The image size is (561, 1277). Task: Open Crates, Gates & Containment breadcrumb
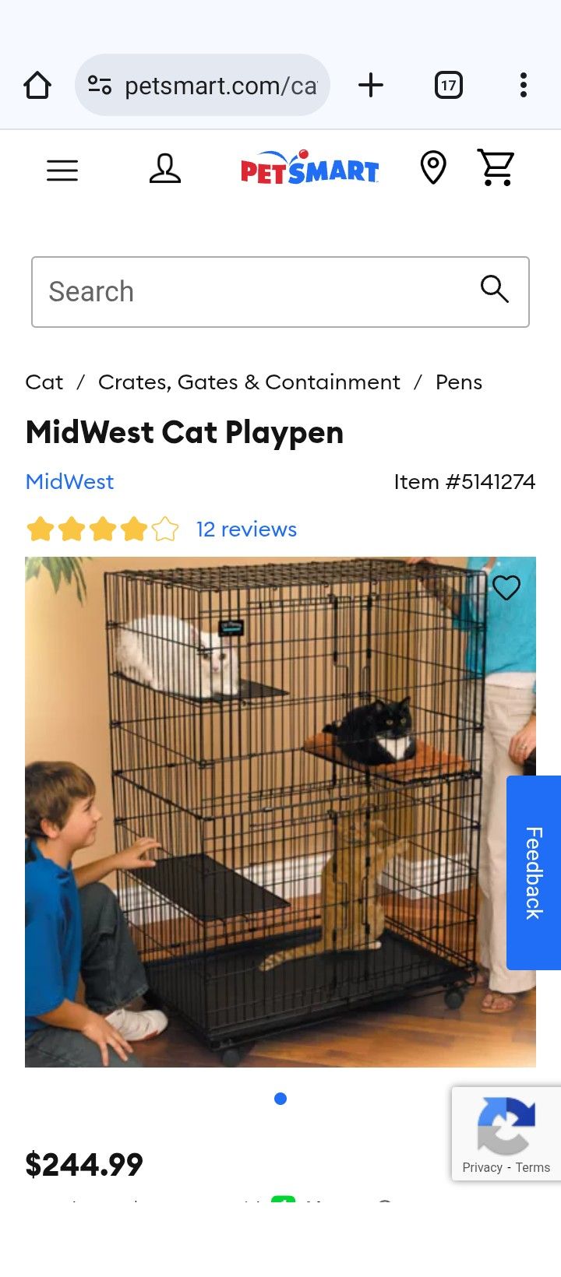click(x=249, y=382)
